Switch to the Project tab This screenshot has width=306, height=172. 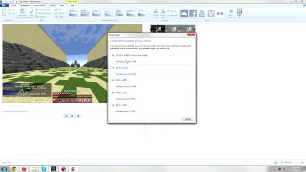click(52, 5)
